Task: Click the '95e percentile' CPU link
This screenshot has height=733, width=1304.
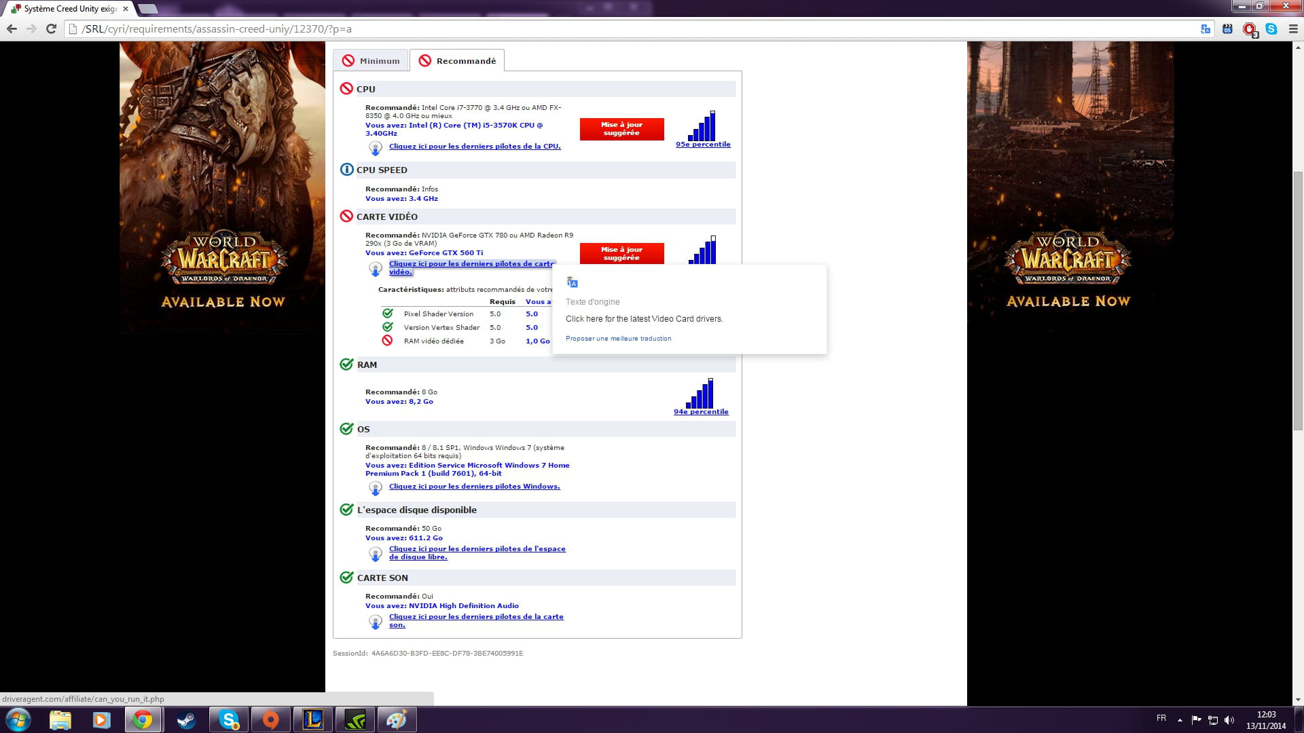Action: pos(703,145)
